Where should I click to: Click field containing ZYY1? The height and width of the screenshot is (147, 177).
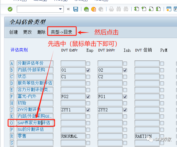tap(73, 110)
